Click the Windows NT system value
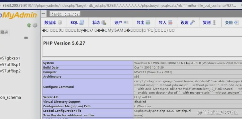242x119 pixels. click(188, 63)
